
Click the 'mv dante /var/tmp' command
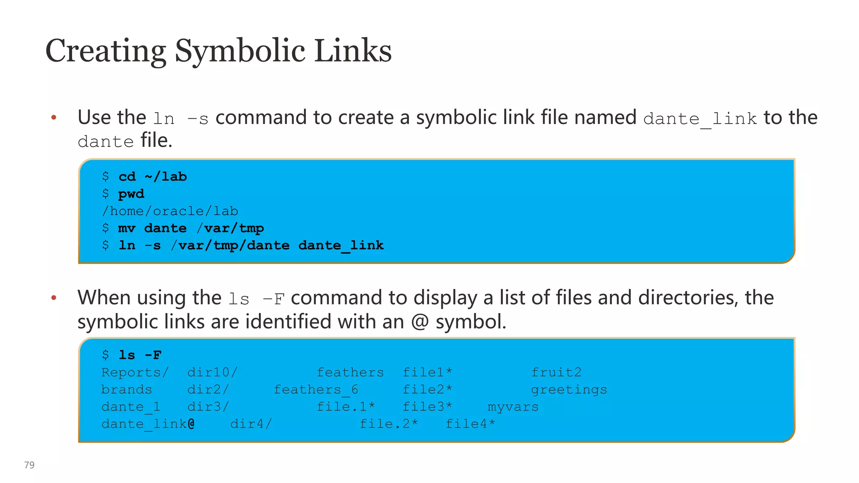pos(183,228)
